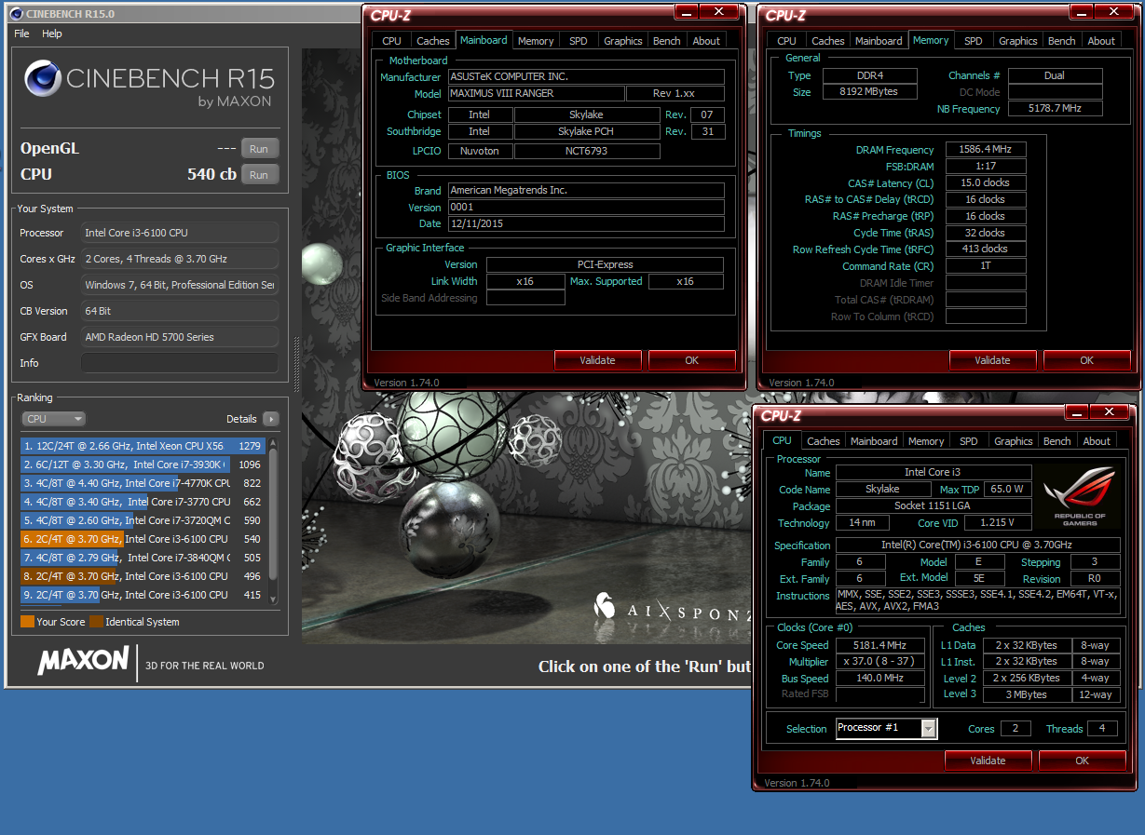Click the Bus Speed 140.0 MHz value
Image resolution: width=1145 pixels, height=835 pixels.
[x=880, y=679]
